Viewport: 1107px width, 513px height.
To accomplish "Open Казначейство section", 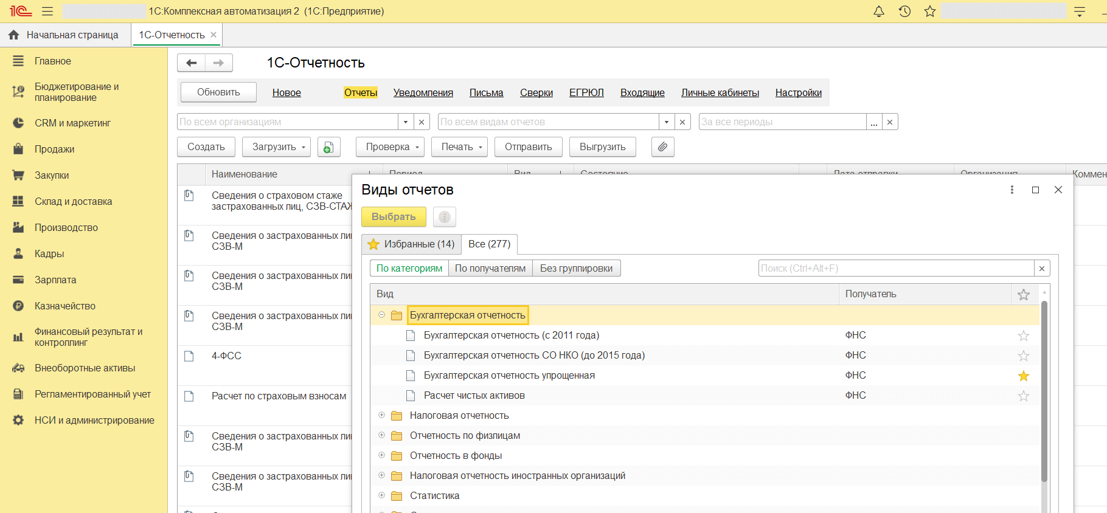I will coord(65,306).
